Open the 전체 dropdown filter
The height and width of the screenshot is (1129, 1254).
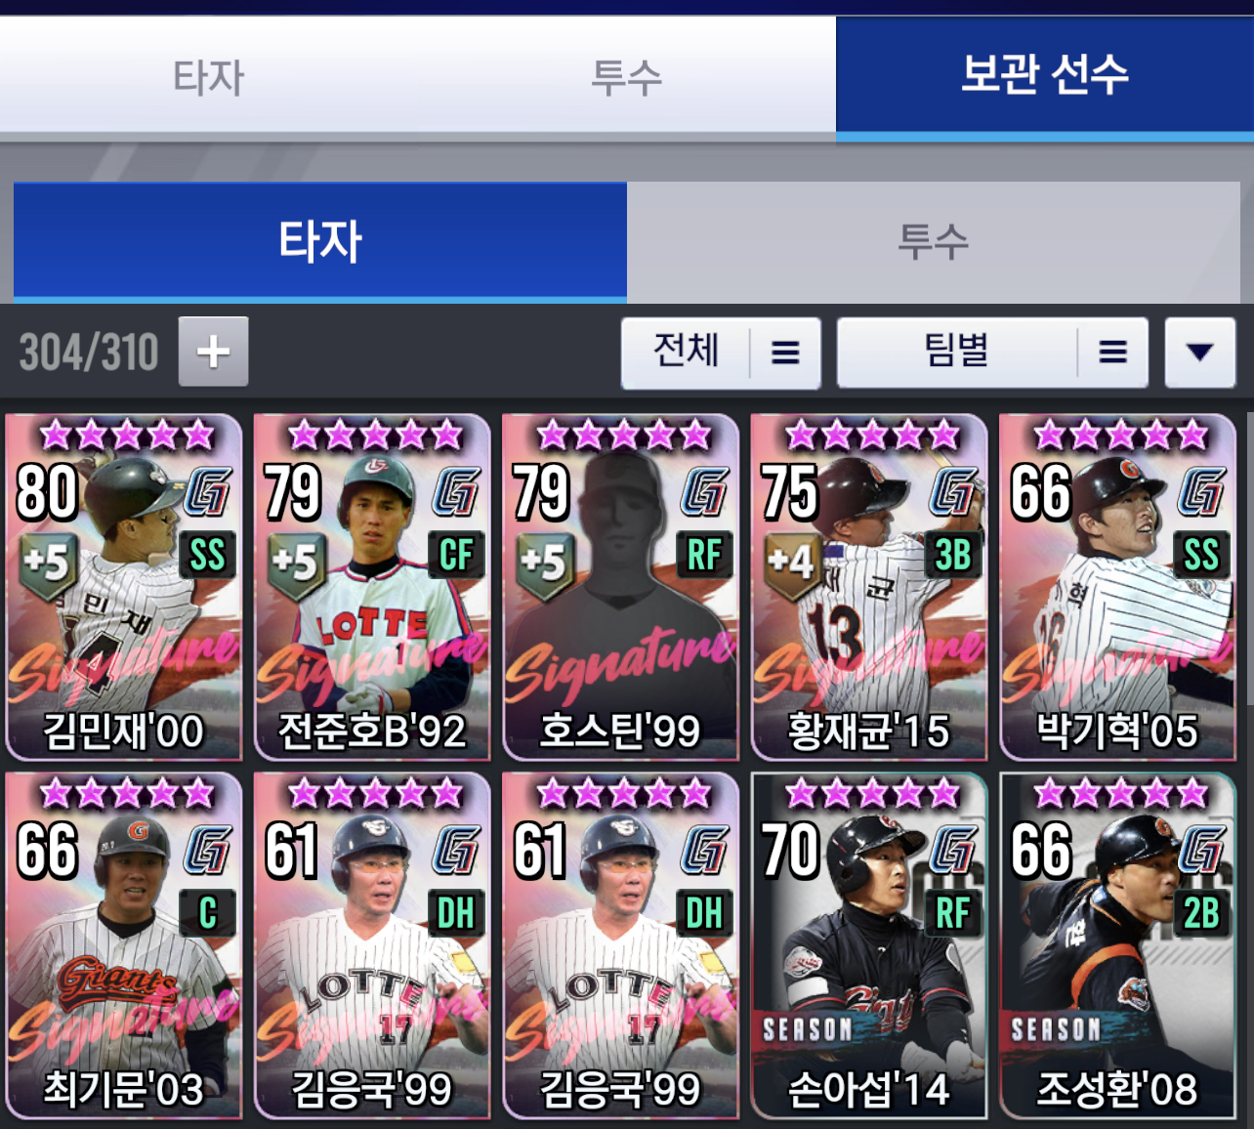pyautogui.click(x=721, y=352)
